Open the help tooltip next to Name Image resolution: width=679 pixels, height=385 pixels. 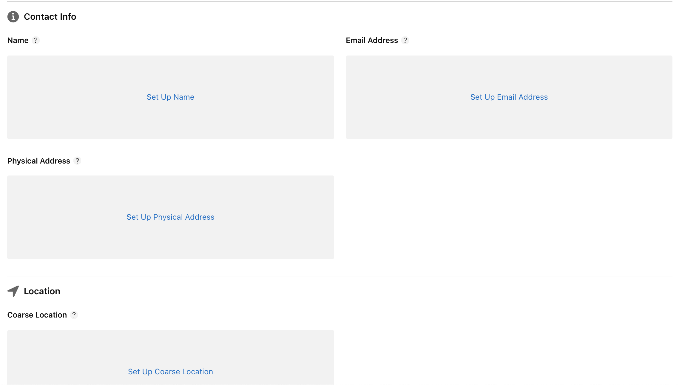pos(36,40)
